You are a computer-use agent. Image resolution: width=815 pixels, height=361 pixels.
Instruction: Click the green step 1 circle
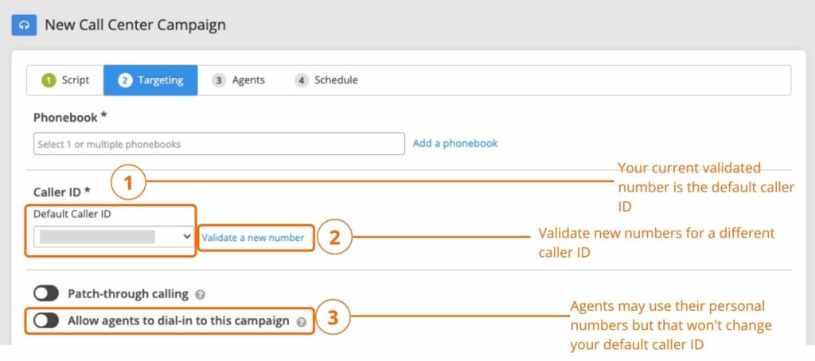pyautogui.click(x=49, y=80)
